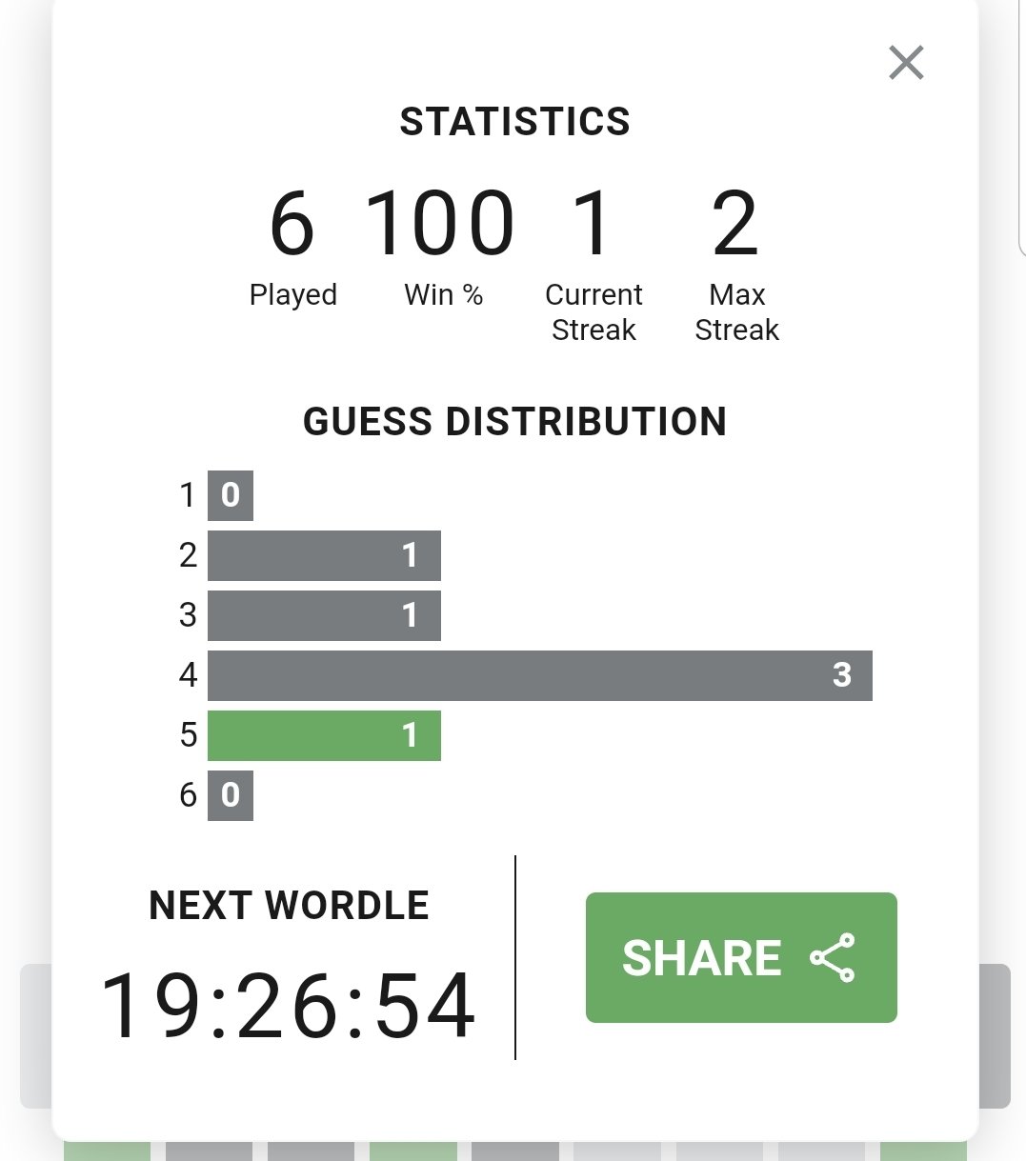Select the bar for 3 guesses
Image resolution: width=1026 pixels, height=1161 pixels.
click(x=324, y=615)
